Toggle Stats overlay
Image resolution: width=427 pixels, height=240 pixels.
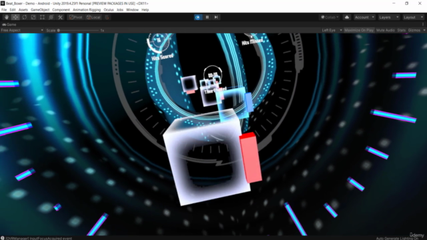pos(402,30)
